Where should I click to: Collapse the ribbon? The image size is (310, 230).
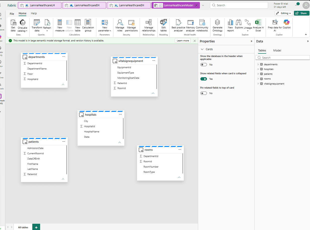coord(306,35)
